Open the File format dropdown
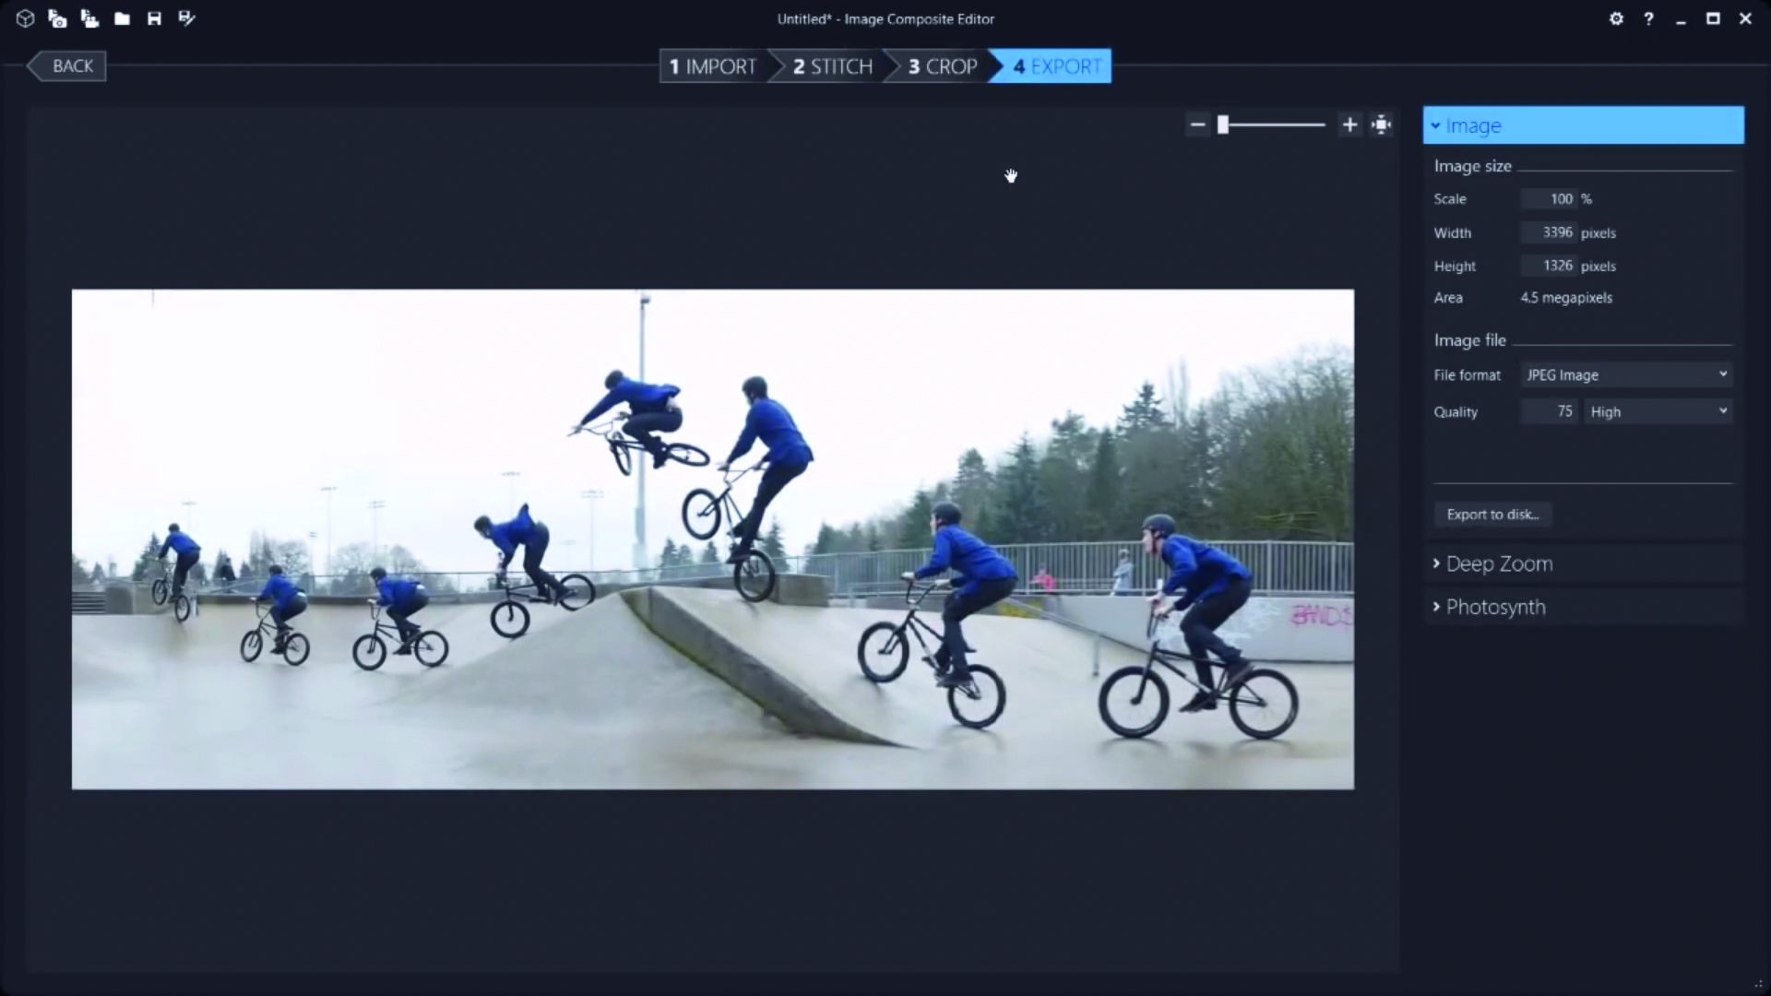This screenshot has width=1771, height=996. pyautogui.click(x=1626, y=374)
